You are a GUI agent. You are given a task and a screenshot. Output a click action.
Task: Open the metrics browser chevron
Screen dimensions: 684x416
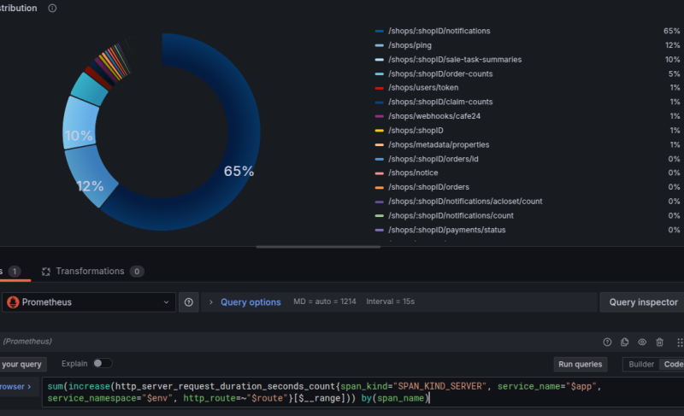coord(28,386)
